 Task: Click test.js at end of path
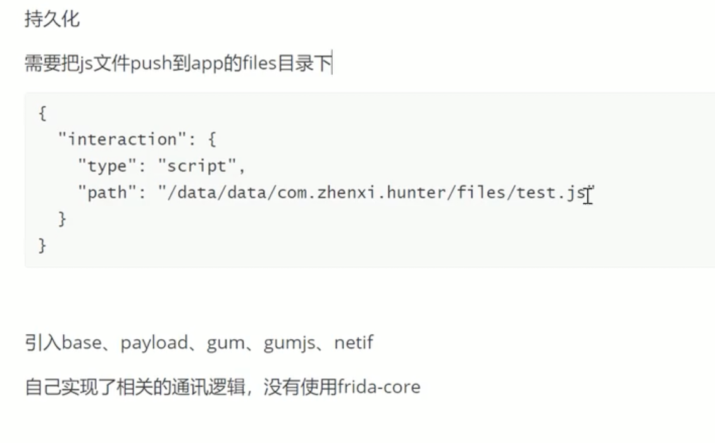[x=552, y=192]
